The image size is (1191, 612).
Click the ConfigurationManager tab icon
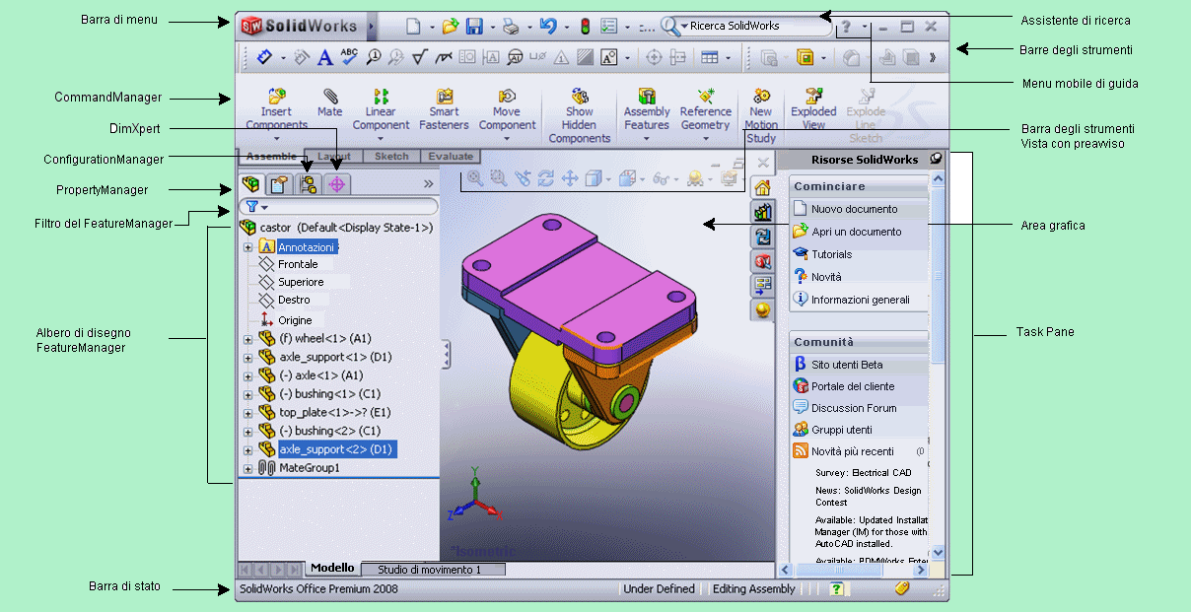coord(309,183)
